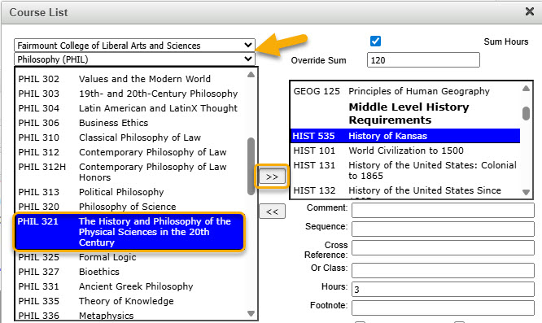Select PHIL 310 Classical Philosophy of Law
The height and width of the screenshot is (323, 542).
131,137
